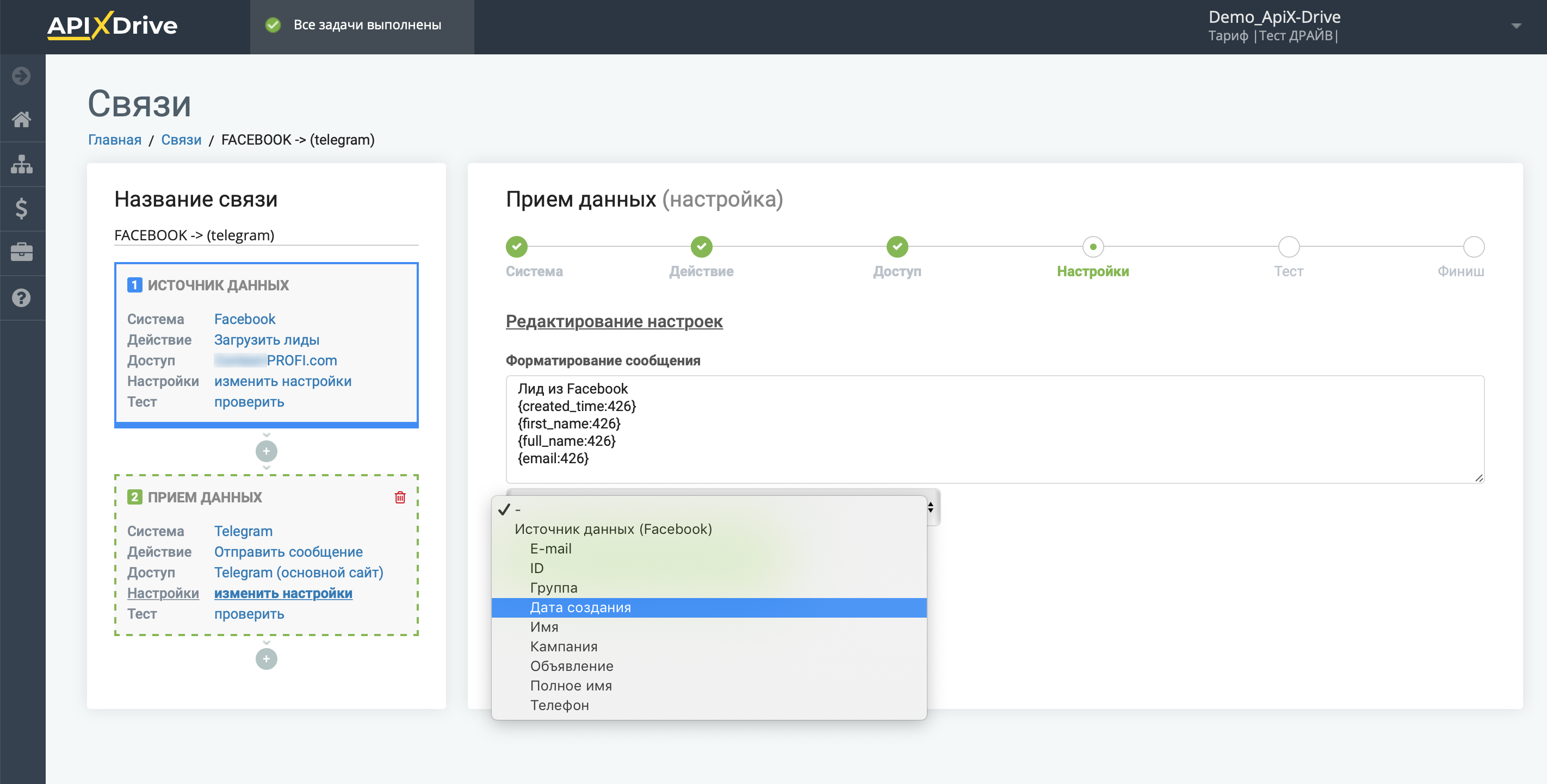This screenshot has height=784, width=1547.
Task: Select Группа from the variable list
Action: pos(709,588)
